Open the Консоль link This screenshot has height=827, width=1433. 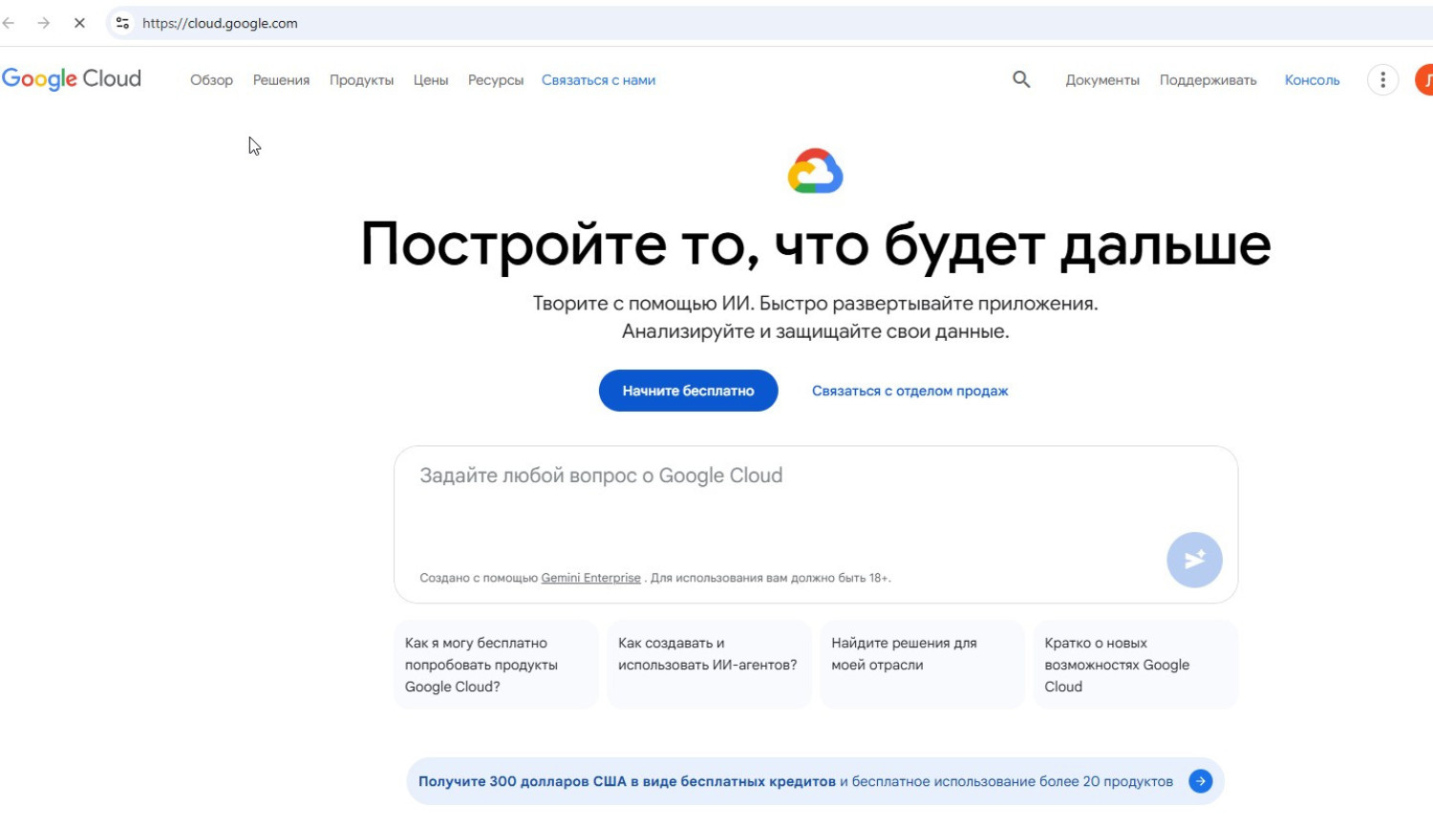pyautogui.click(x=1312, y=80)
